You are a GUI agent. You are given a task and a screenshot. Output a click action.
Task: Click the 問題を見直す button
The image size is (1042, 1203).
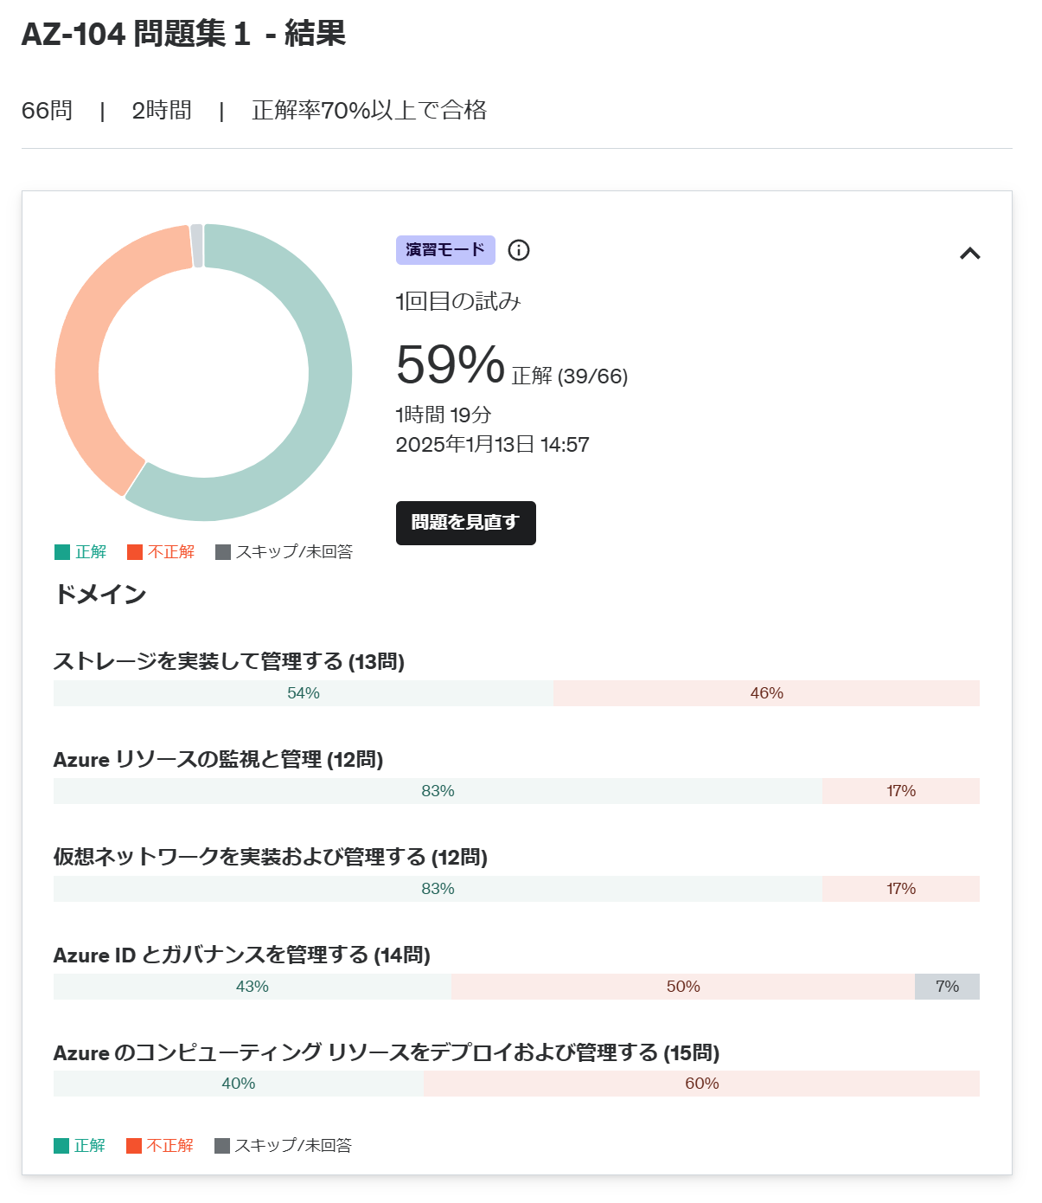coord(466,523)
